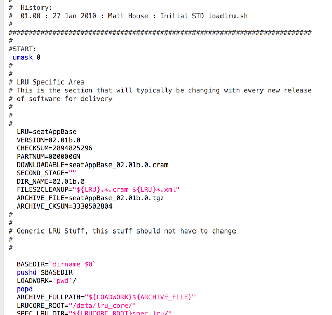Viewport: 332px width, 315px height.
Task: Click the CHECKSUM=2894825296 line
Action: pos(54,148)
